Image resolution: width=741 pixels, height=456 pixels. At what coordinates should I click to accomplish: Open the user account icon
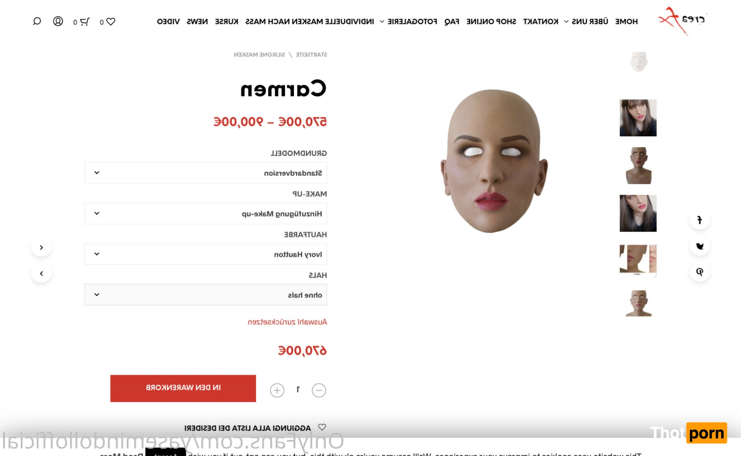click(x=58, y=21)
